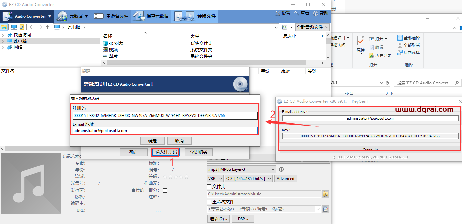Open the VBR bitrate mode dropdown
Viewport: 462px width, 224px height.
coord(215,179)
